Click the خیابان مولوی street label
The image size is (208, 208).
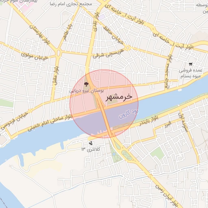tap(35, 56)
